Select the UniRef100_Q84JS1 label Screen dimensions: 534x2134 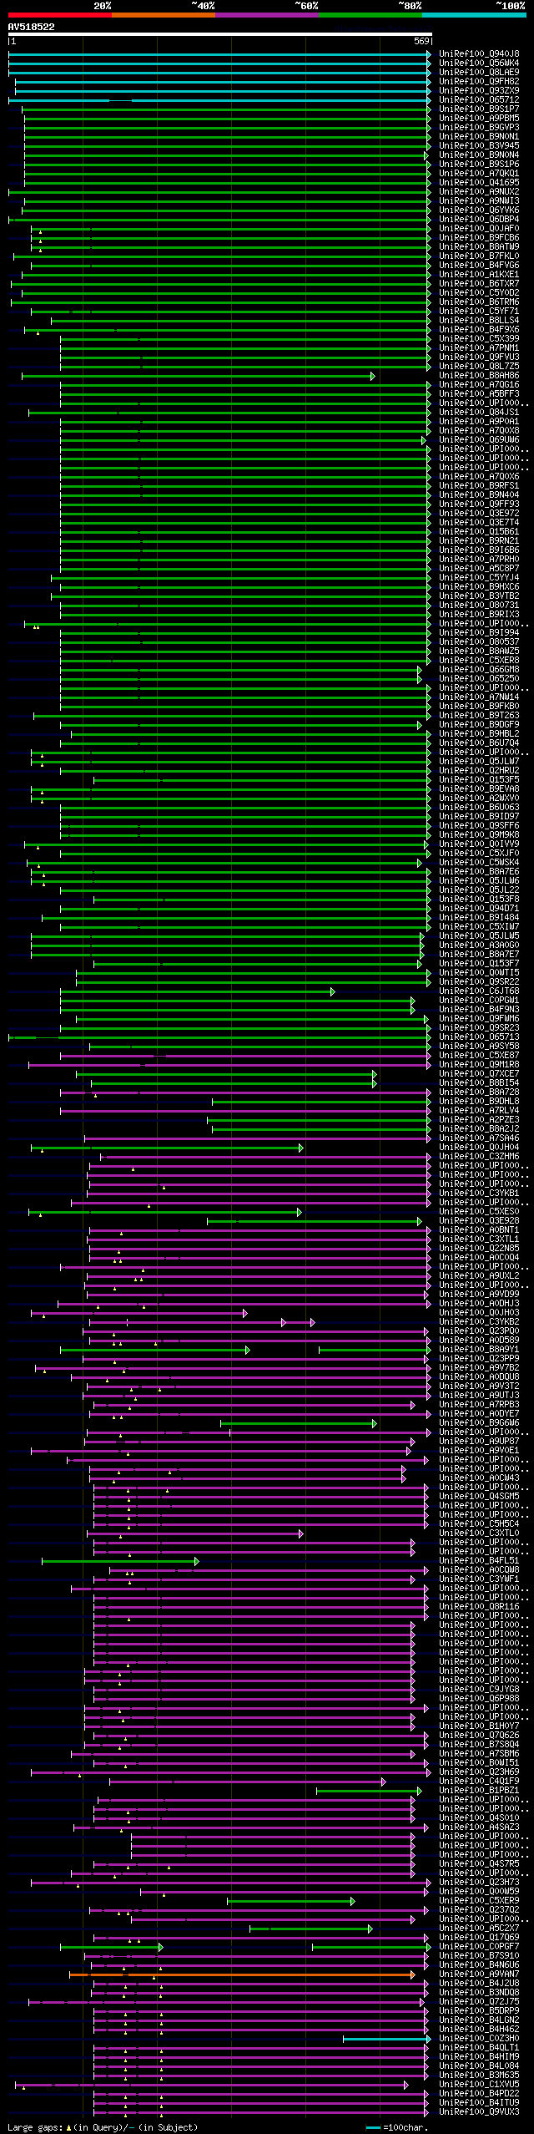(479, 413)
